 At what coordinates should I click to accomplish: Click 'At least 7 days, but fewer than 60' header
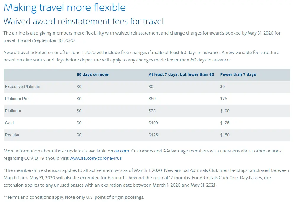pyautogui.click(x=181, y=74)
